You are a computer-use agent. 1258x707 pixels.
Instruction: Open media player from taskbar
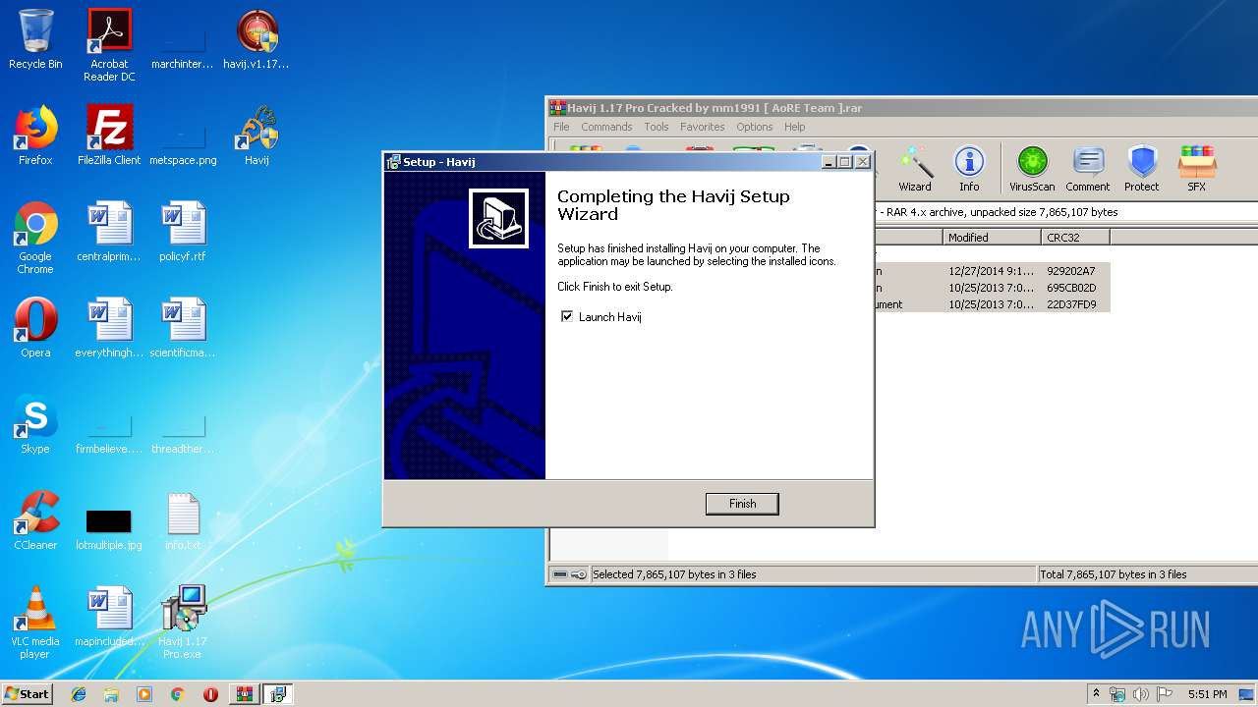(x=144, y=694)
